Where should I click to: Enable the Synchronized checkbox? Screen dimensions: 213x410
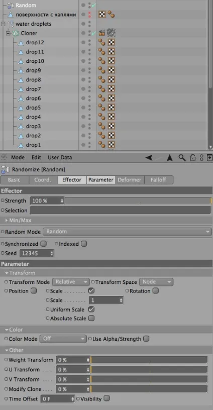44,244
